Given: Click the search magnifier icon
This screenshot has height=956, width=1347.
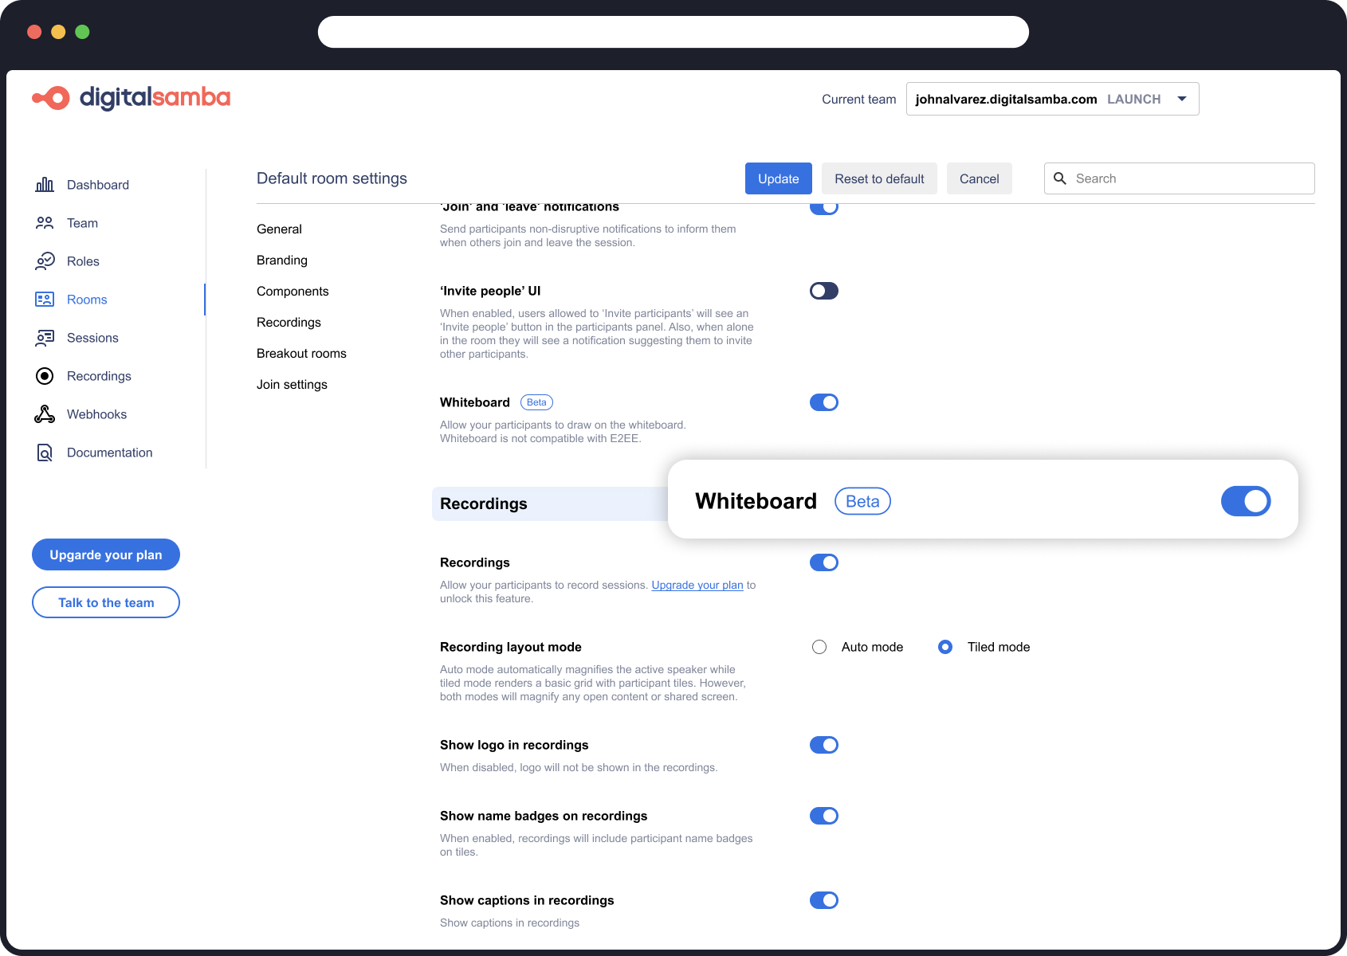Looking at the screenshot, I should click(1060, 178).
